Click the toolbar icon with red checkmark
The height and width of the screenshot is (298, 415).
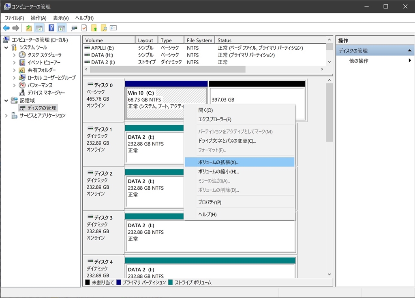[84, 28]
